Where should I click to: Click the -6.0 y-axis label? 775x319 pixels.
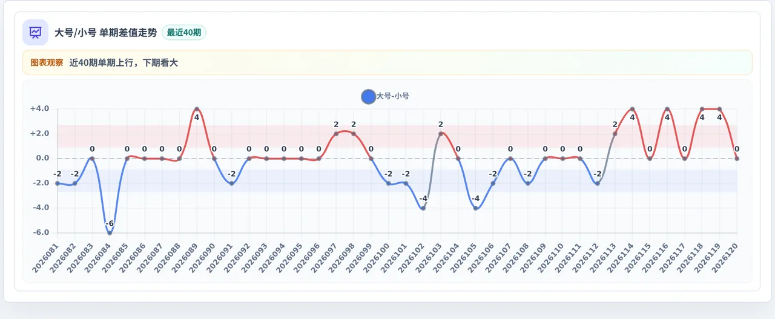point(39,233)
